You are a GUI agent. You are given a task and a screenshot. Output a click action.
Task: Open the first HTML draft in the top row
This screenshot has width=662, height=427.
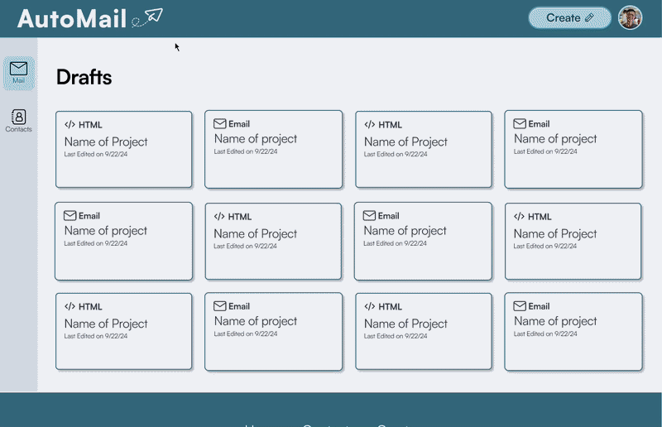(123, 150)
